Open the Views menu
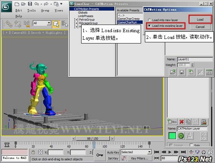 click(x=59, y=10)
